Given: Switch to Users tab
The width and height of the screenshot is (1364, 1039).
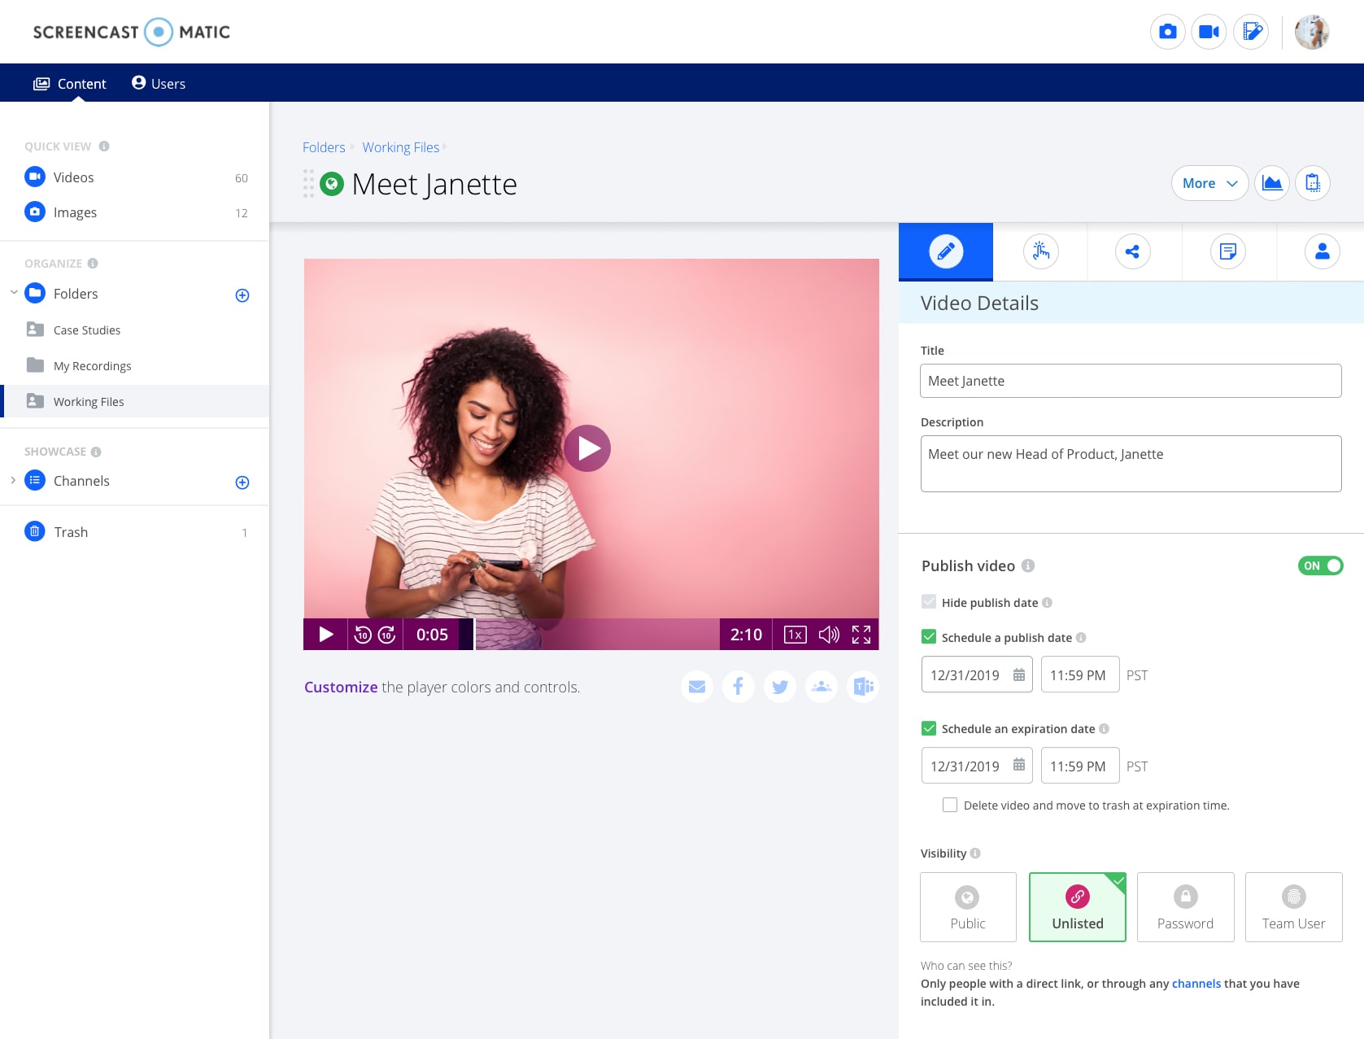Looking at the screenshot, I should (x=159, y=84).
